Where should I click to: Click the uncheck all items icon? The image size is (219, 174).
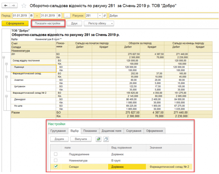(106, 139)
